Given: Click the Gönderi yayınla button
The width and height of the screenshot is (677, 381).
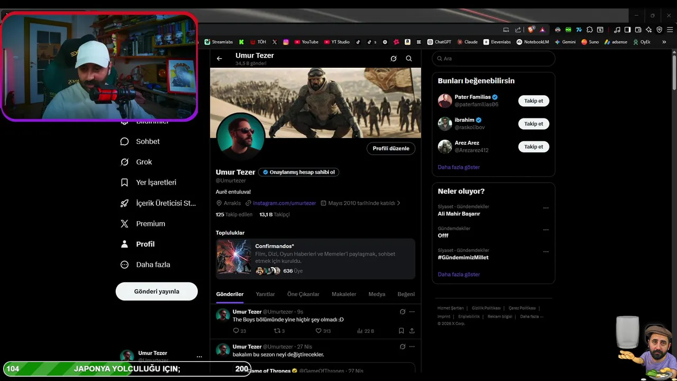Looking at the screenshot, I should click(157, 291).
